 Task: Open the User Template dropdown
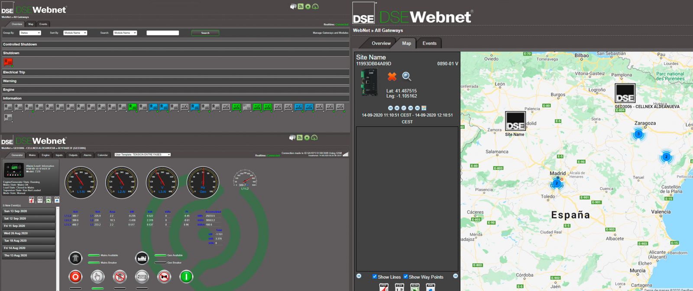142,154
